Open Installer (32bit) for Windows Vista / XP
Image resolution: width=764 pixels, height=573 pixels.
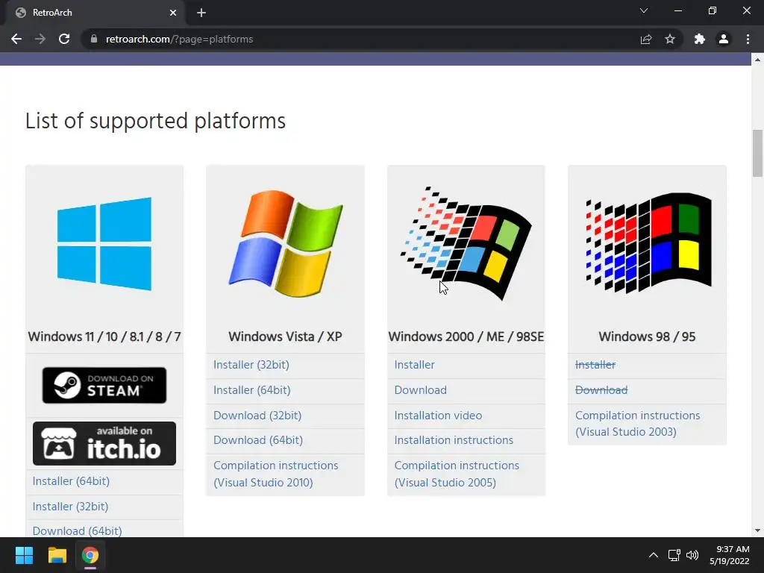(x=251, y=365)
